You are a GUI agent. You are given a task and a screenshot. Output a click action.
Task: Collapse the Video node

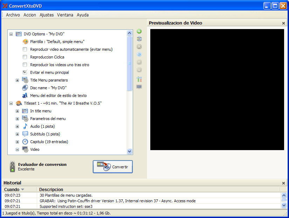[17, 149]
